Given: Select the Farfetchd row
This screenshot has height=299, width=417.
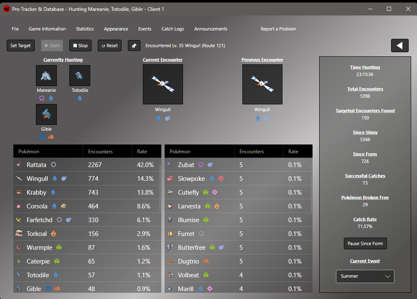Looking at the screenshot, I should coord(87,220).
